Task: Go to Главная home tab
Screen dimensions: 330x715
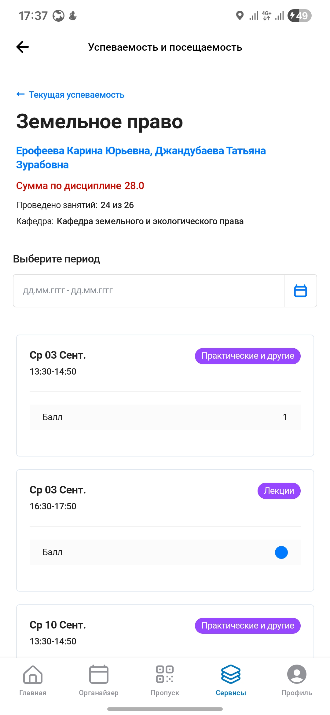Action: 33,679
